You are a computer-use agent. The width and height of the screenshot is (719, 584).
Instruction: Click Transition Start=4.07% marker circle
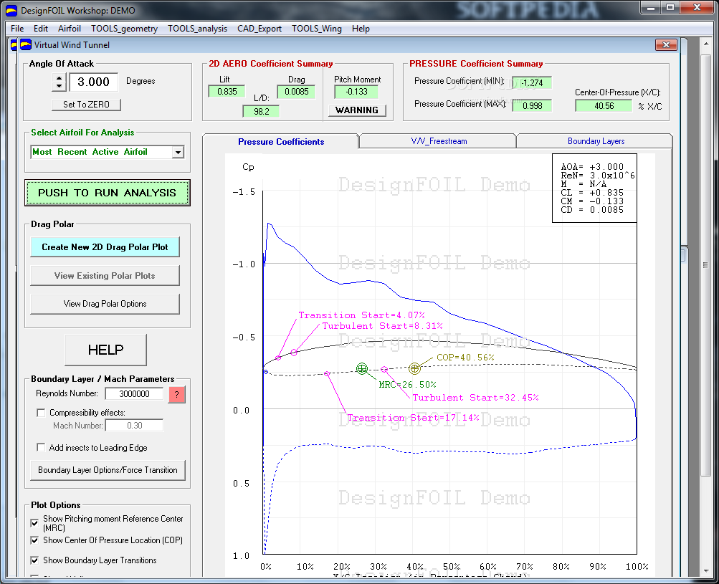[278, 358]
